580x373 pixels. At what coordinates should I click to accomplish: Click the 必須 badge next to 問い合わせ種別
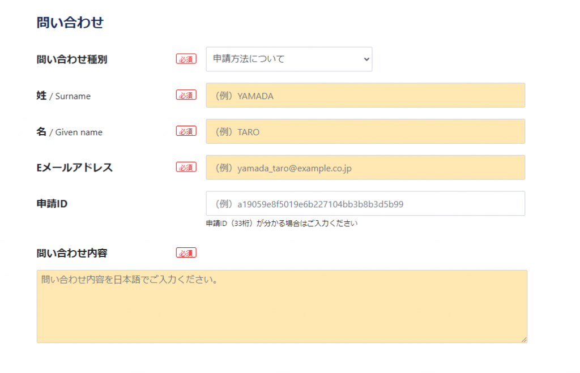coord(186,59)
